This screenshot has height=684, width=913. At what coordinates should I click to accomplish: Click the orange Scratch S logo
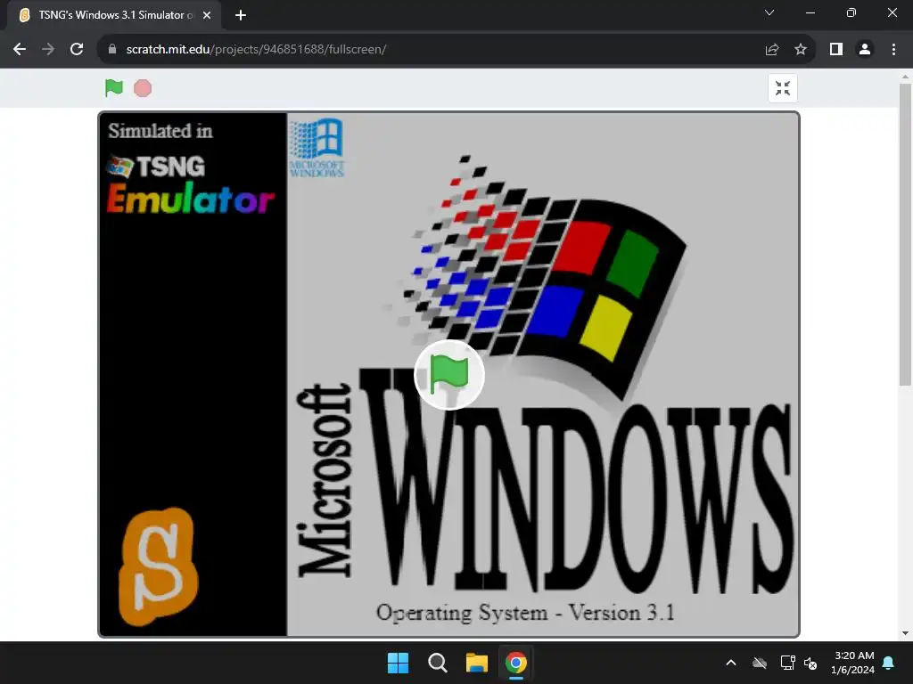pos(158,566)
